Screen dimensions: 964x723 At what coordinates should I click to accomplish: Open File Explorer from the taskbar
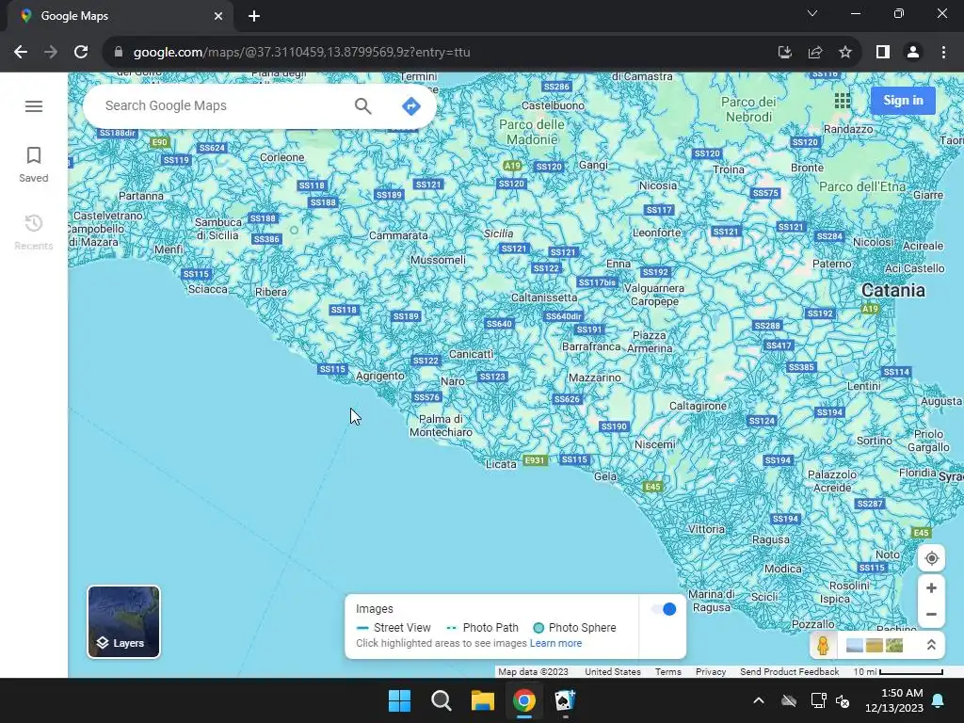pos(483,700)
